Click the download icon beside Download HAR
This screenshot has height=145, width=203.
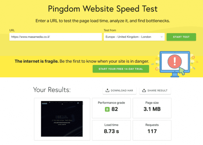click(x=108, y=90)
